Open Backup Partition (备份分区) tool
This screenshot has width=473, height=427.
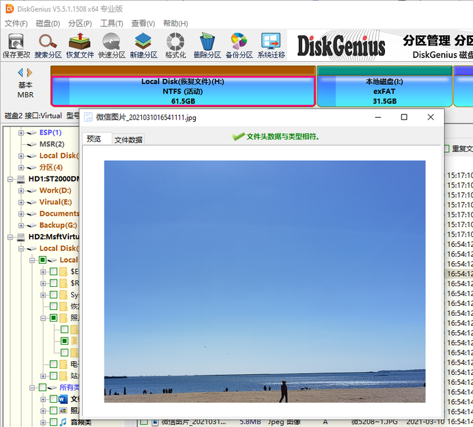[239, 45]
